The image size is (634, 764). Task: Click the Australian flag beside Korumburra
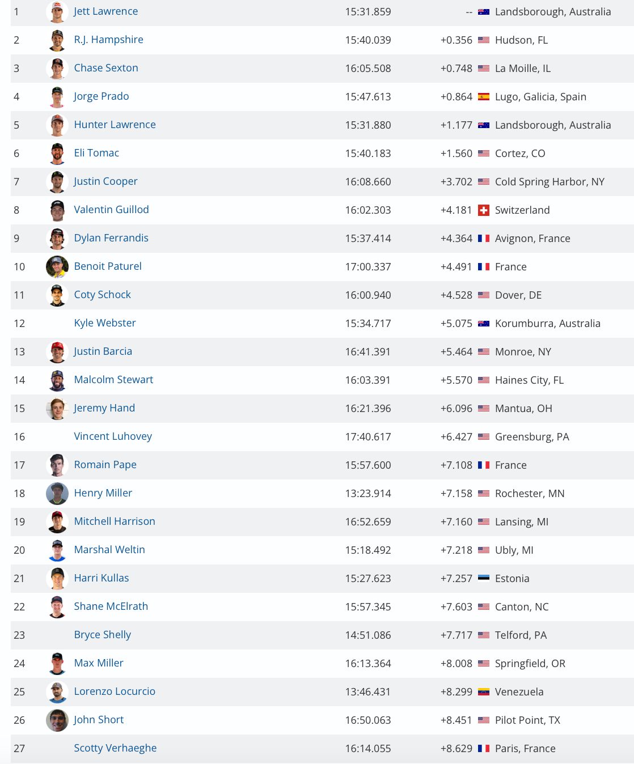(x=484, y=324)
